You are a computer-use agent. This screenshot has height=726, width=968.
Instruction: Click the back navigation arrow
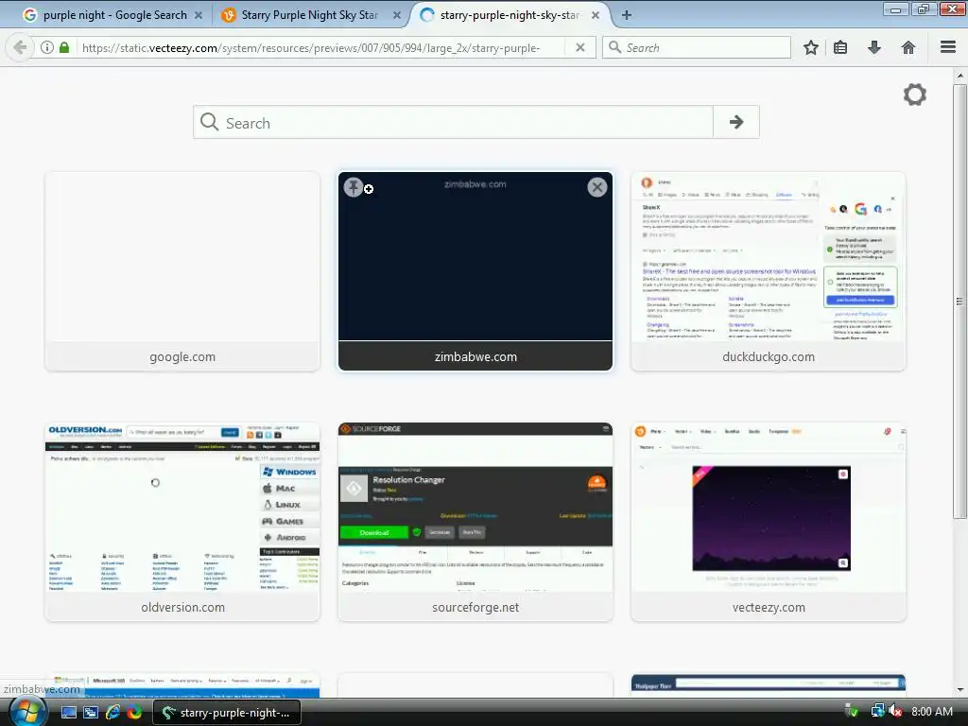coord(20,47)
